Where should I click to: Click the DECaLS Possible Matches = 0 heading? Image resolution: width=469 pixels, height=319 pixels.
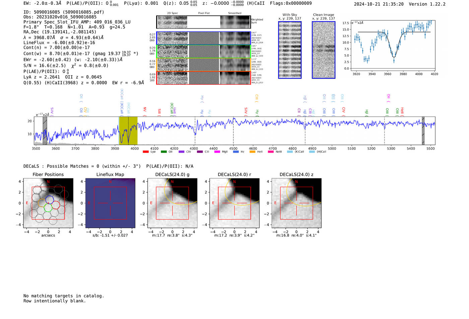[82, 166]
